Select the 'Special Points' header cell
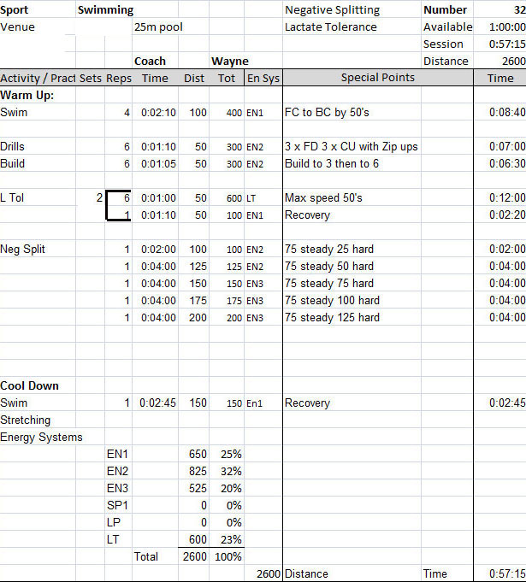The width and height of the screenshot is (526, 582). click(378, 78)
